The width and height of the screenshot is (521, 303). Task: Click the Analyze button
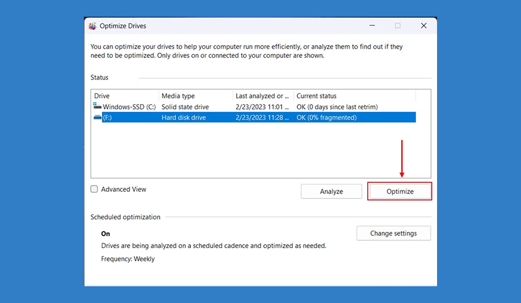[331, 191]
